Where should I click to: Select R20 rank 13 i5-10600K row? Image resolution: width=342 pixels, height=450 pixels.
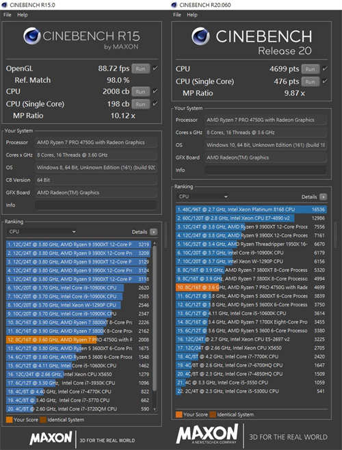(251, 313)
